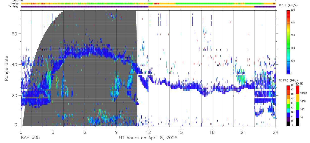Image resolution: width=310 pixels, height=143 pixels.
Task: Click the Noise color strip above the plot
Action: tap(148, 4)
